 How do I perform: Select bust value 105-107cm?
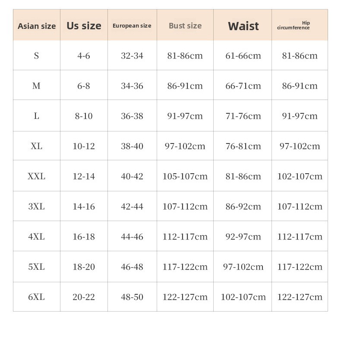pos(185,176)
